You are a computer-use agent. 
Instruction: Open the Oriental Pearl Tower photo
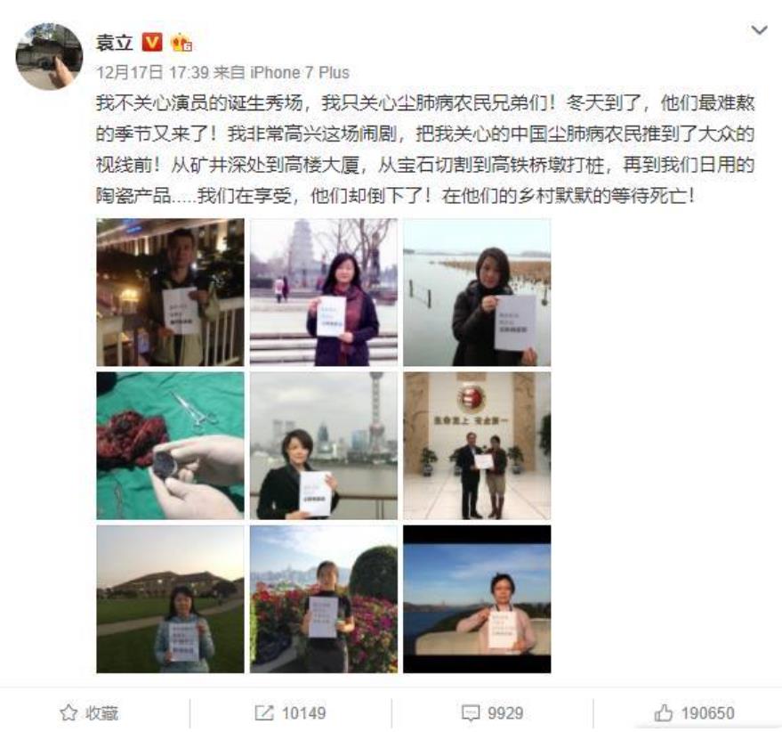[324, 445]
